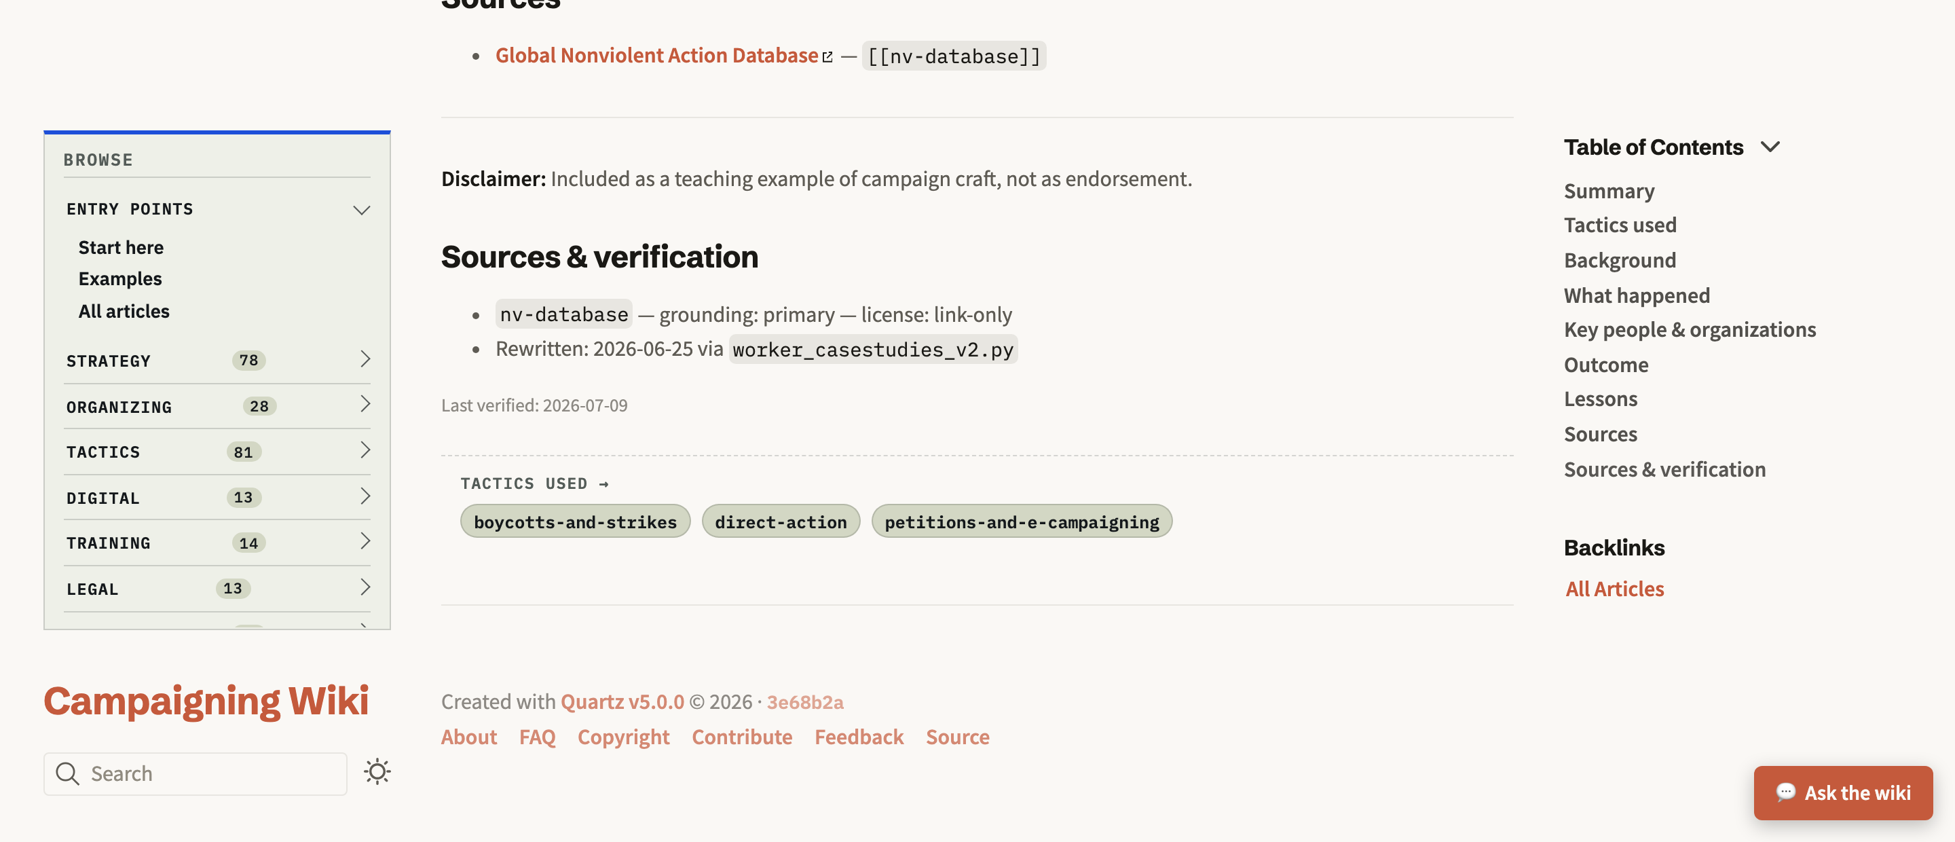Select the LEGAL category label

point(92,589)
